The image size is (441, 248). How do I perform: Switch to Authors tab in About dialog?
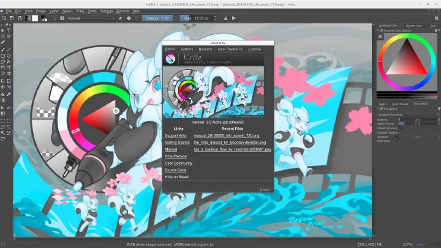pyautogui.click(x=187, y=49)
